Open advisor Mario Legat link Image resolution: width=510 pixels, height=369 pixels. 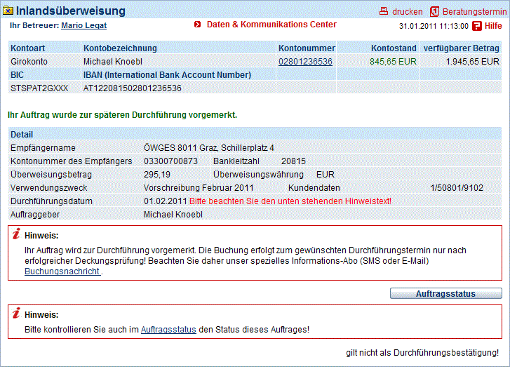[x=84, y=25]
